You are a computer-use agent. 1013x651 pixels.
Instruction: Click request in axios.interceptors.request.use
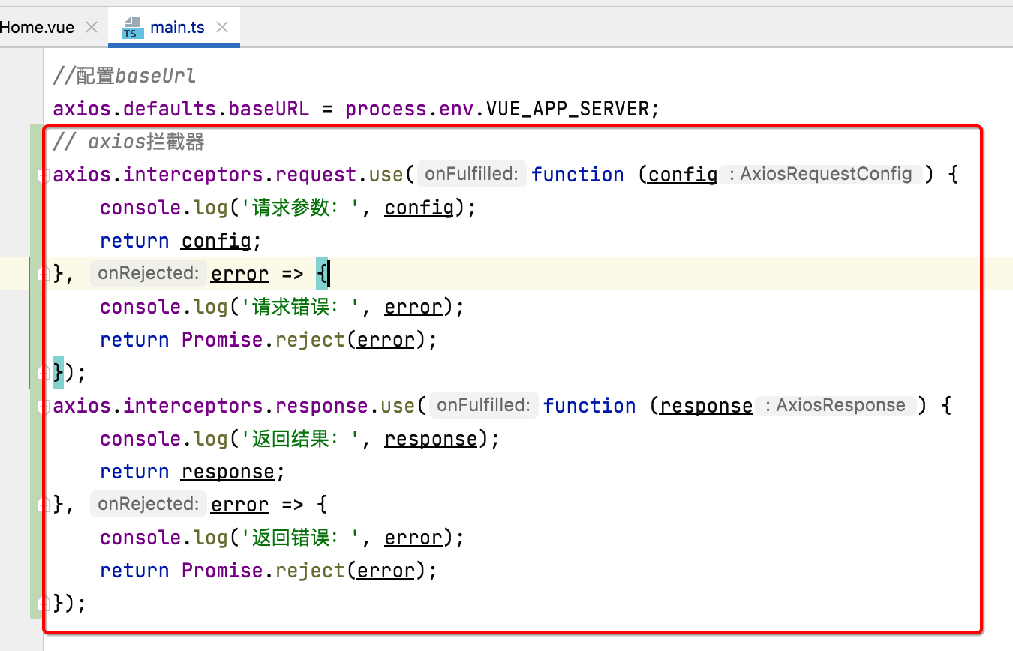(316, 175)
